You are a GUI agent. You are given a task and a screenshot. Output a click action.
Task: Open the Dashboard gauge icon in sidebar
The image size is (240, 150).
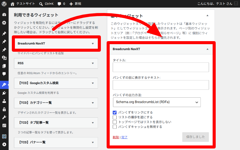4,15
